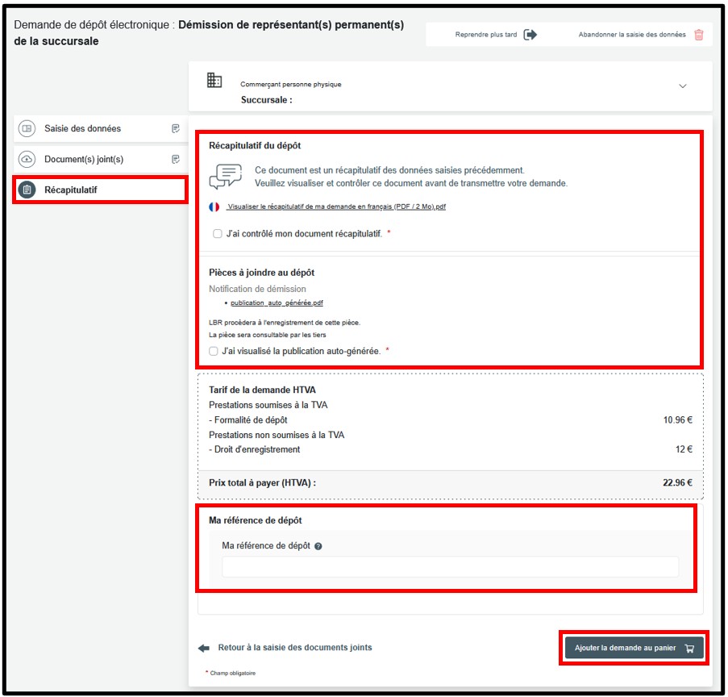Click the Ma référence de dépôt text field
The height and width of the screenshot is (697, 728).
tap(450, 566)
